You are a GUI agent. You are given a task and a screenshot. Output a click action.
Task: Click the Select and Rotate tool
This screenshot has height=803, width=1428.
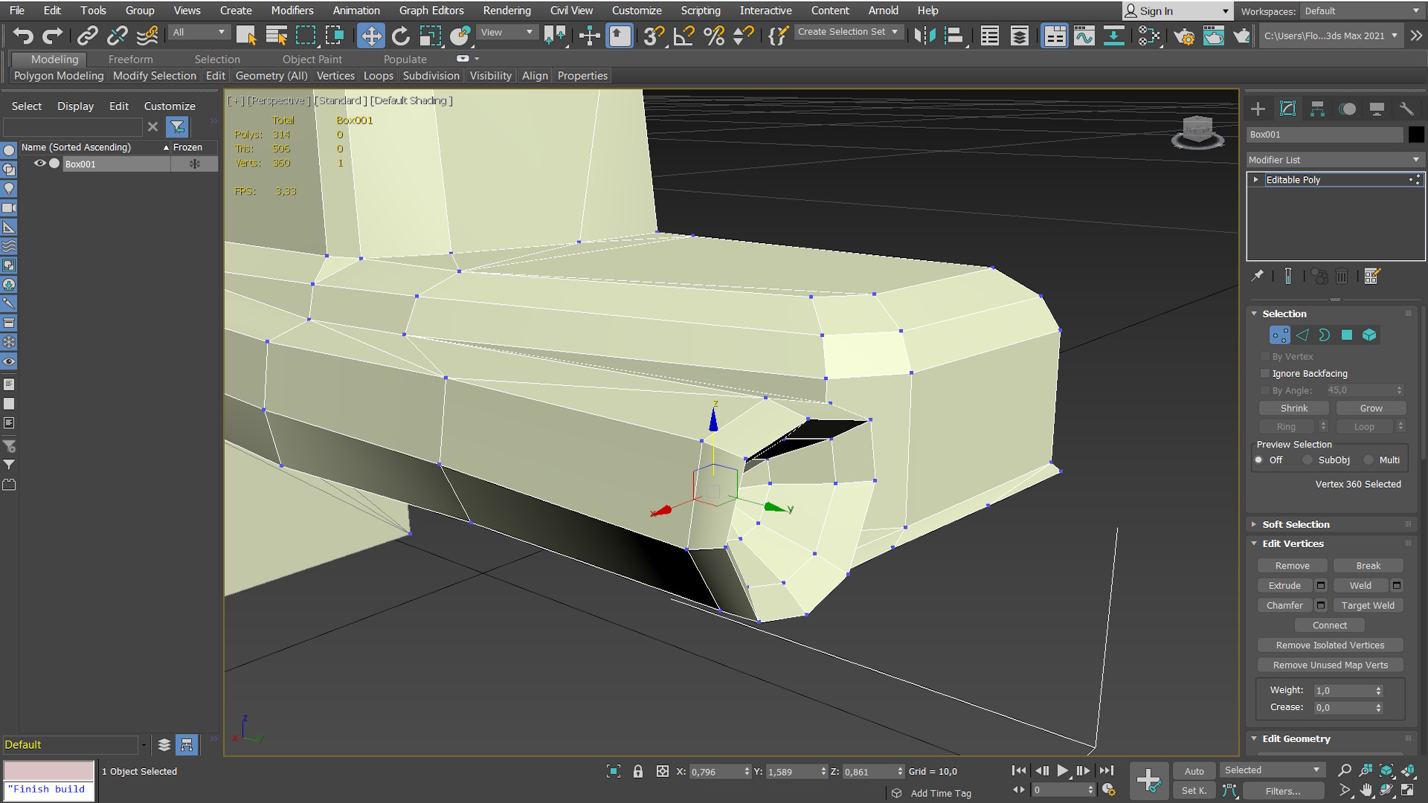coord(400,36)
